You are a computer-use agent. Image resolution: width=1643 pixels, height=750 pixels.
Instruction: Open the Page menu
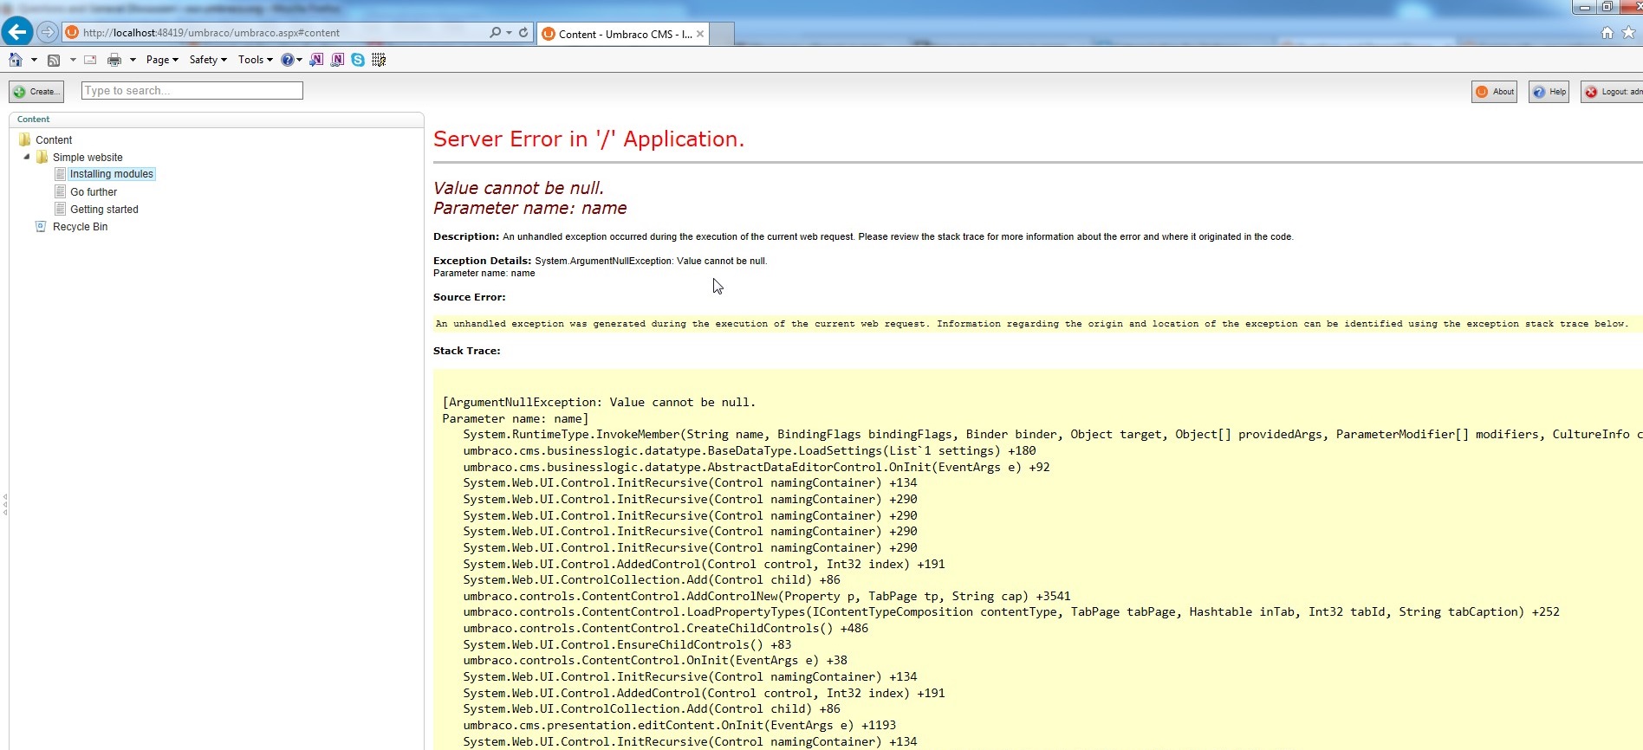click(162, 60)
